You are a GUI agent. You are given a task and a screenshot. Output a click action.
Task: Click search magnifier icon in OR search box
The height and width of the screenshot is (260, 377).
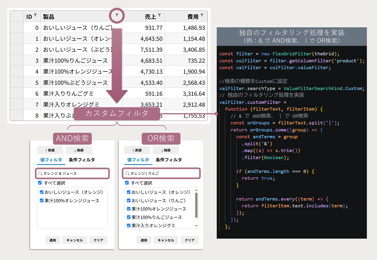[x=127, y=173]
